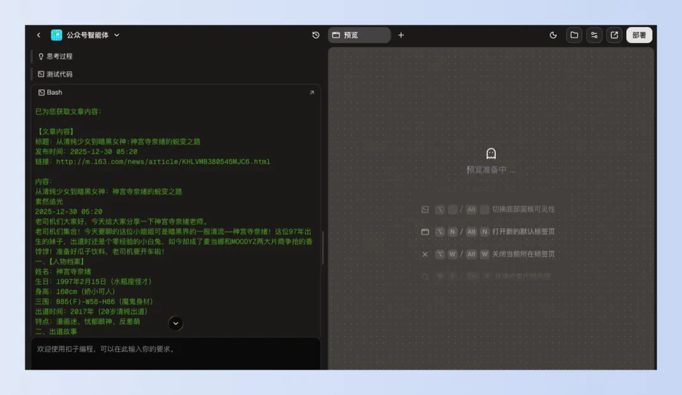Expand the 公众号智能体 project dropdown chevron
The image size is (682, 395).
point(117,35)
